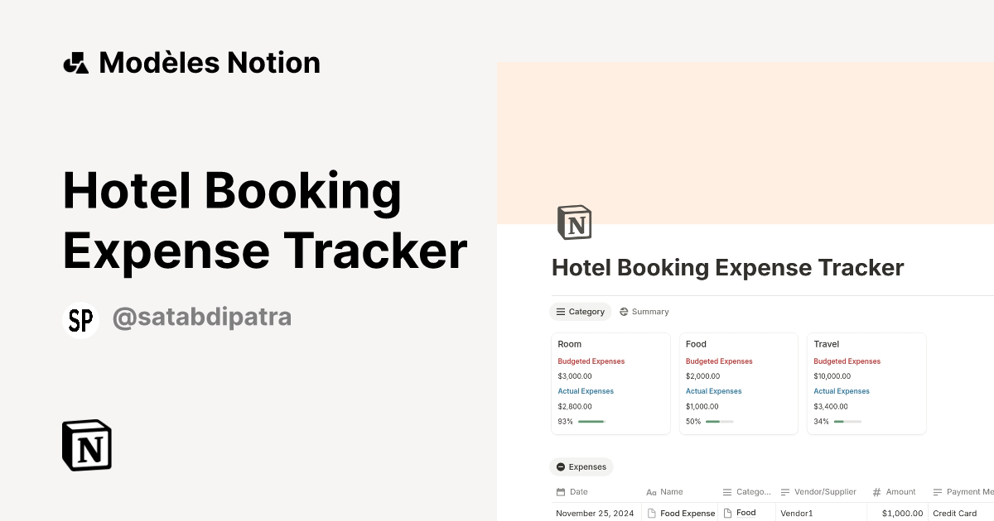This screenshot has height=521, width=994.
Task: Click the page icon beside Food Expense
Action: pos(652,513)
